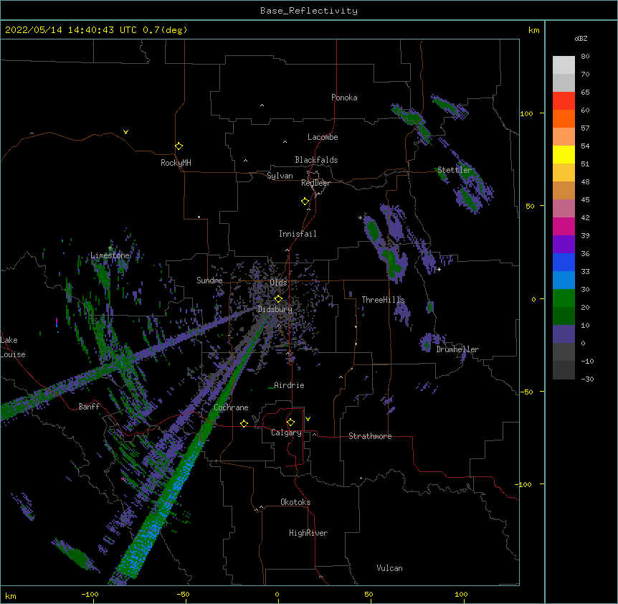Click the green echo cell northwest of ThreeHills
The height and width of the screenshot is (604, 618).
coord(373,230)
